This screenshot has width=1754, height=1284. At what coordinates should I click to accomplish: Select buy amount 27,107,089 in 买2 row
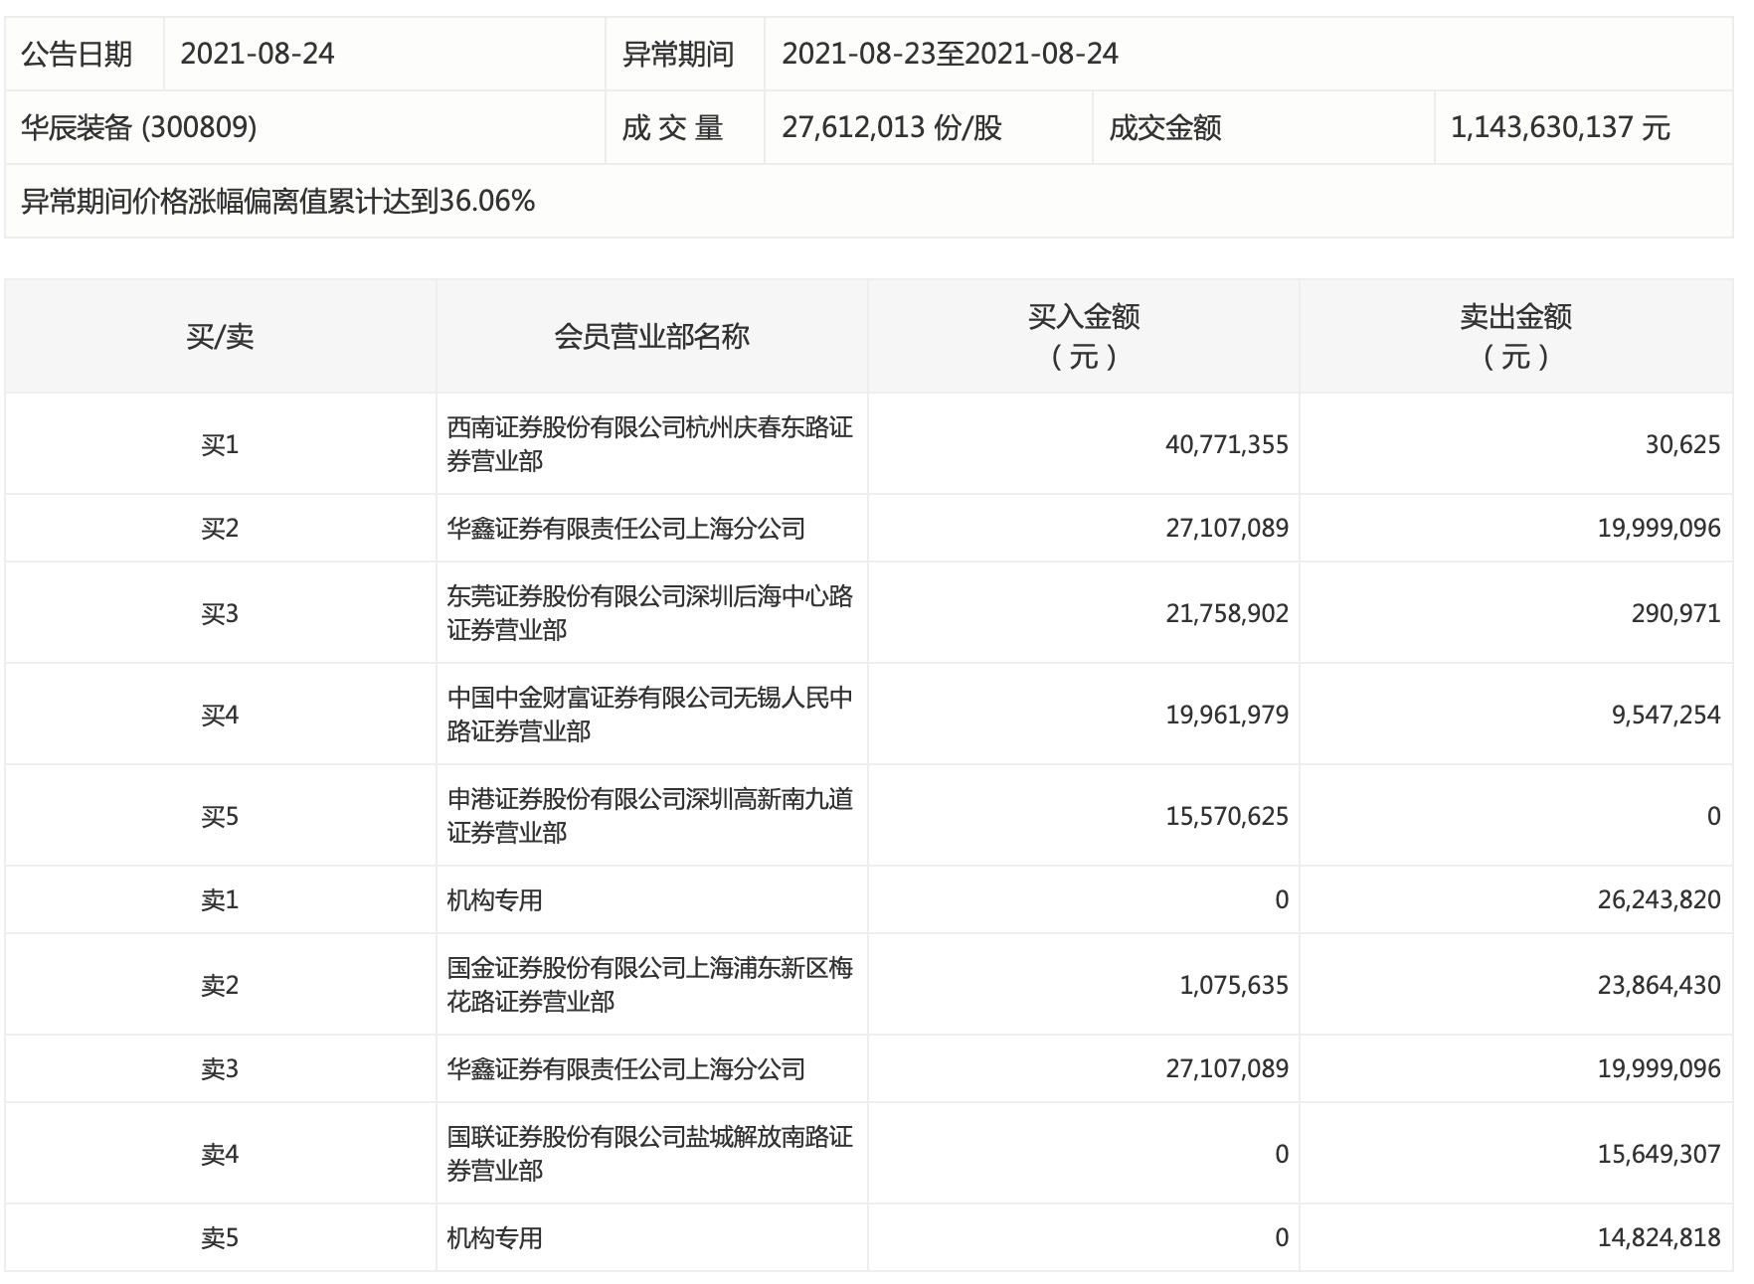coord(1227,528)
